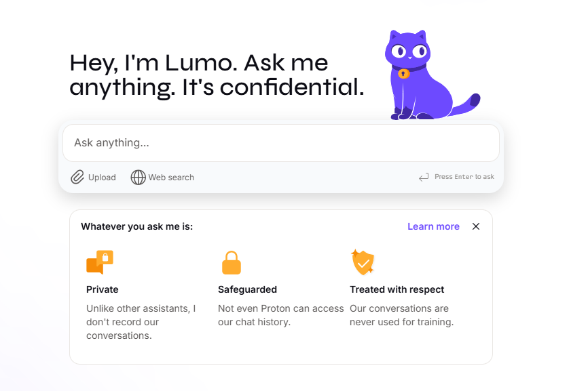Click the Enter arrow icon
This screenshot has height=391, width=588.
pos(424,177)
